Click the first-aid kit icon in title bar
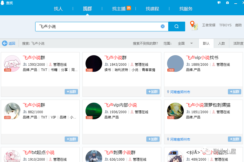 [x=228, y=2]
